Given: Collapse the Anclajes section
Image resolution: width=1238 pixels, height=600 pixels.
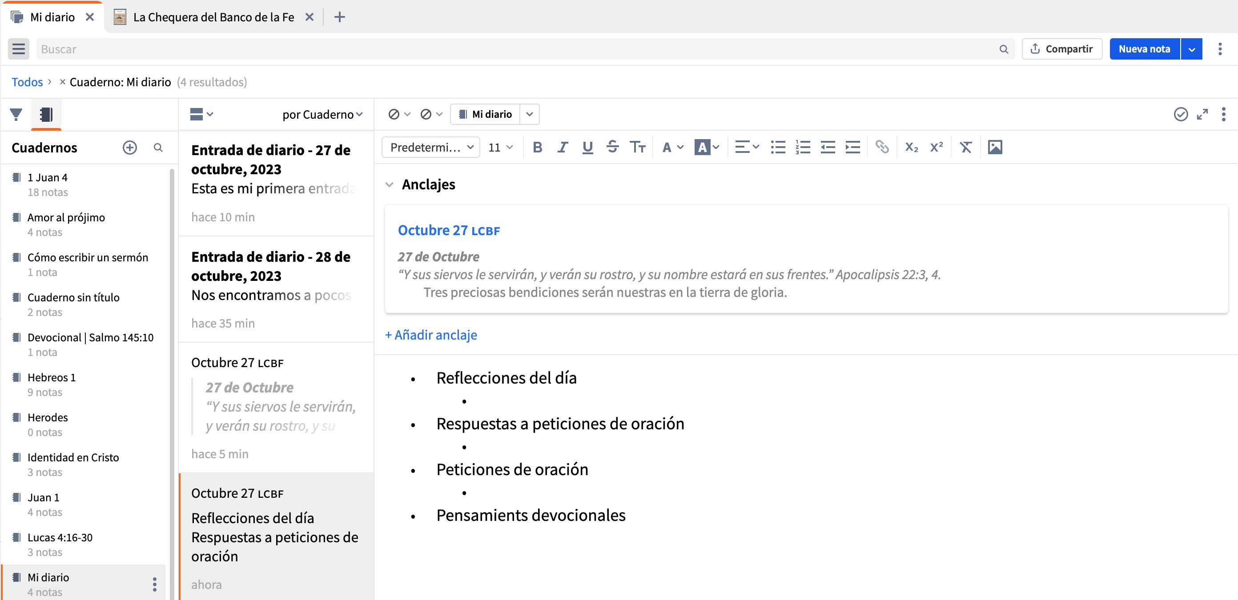Looking at the screenshot, I should point(389,184).
